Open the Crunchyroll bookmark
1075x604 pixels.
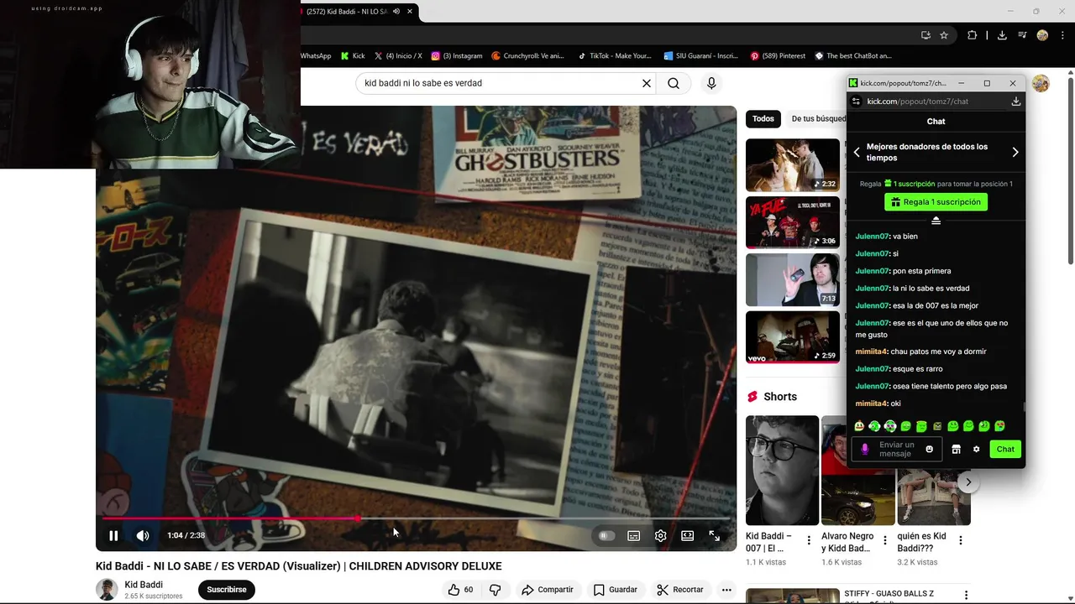[x=527, y=56]
